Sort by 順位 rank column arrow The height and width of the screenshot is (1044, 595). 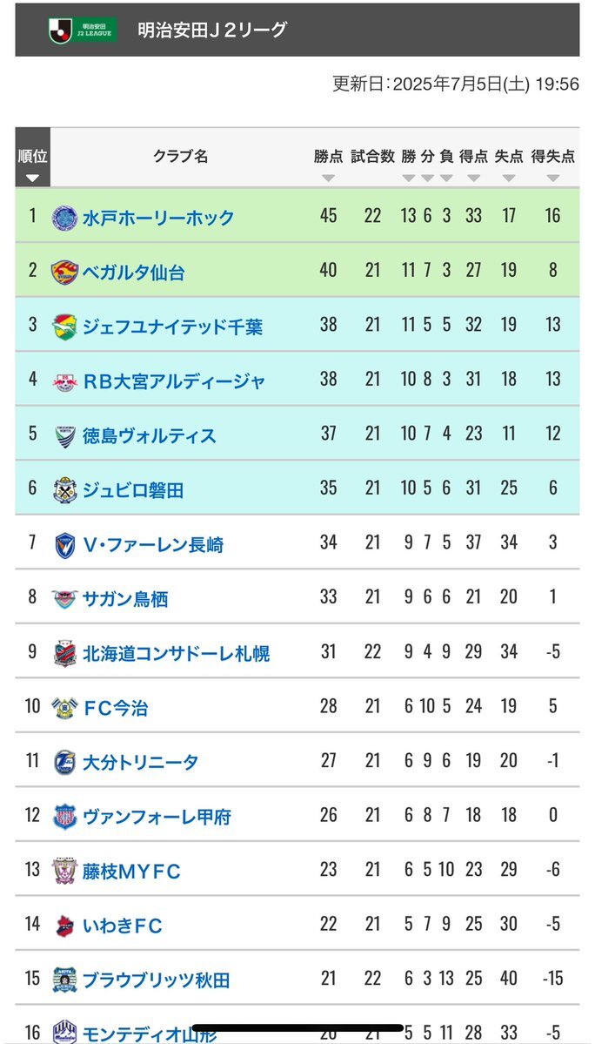point(32,178)
